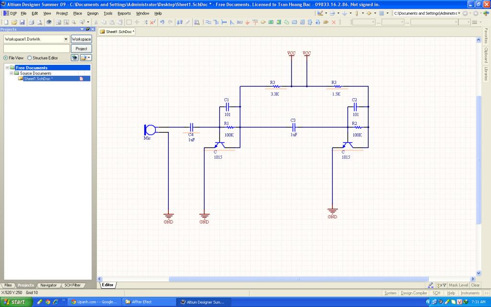Screen dimensions: 491x307
Task: Place a GND power port icon
Action: tap(247, 22)
